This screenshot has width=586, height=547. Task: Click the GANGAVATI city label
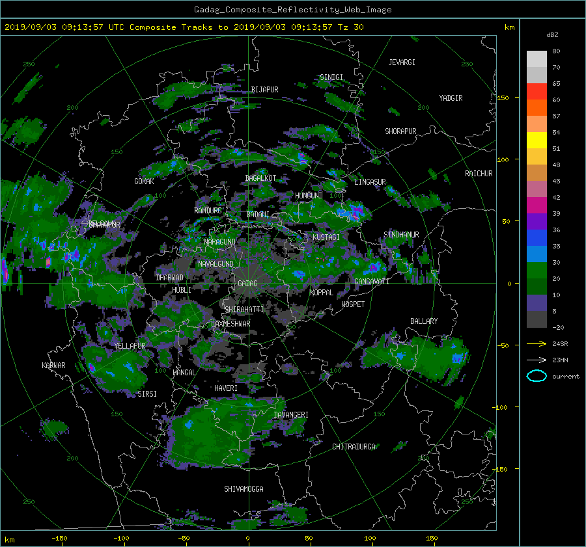[372, 282]
